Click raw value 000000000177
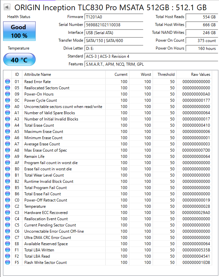Screen dimensions: 219x277 (x=196, y=100)
